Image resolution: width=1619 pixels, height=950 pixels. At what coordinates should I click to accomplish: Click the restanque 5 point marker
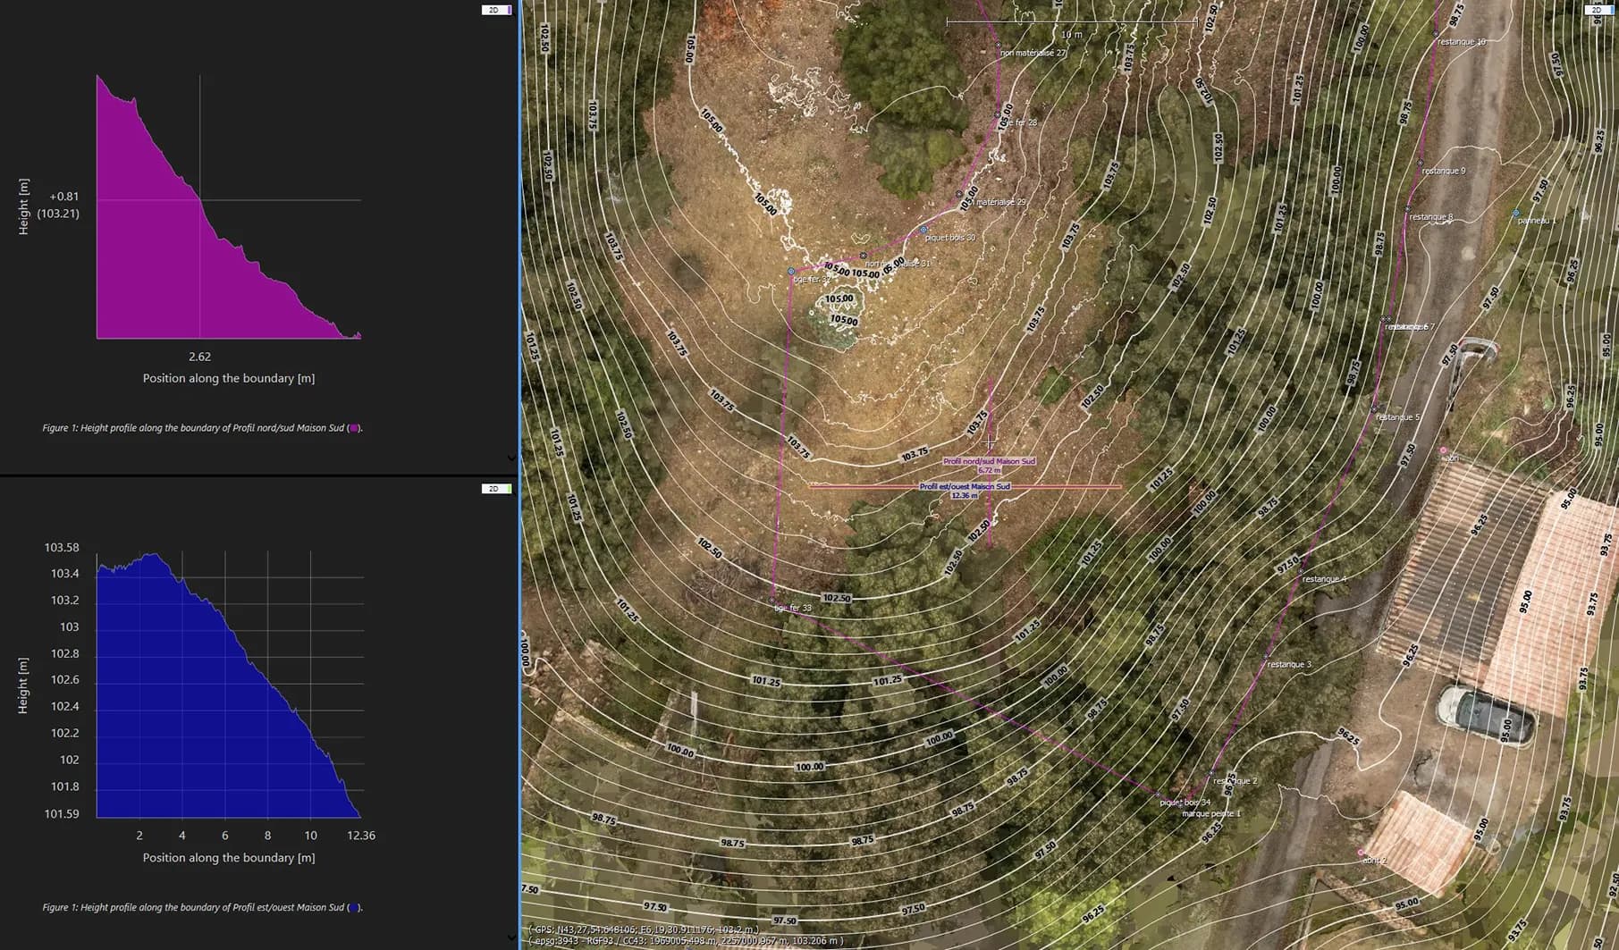coord(1375,409)
